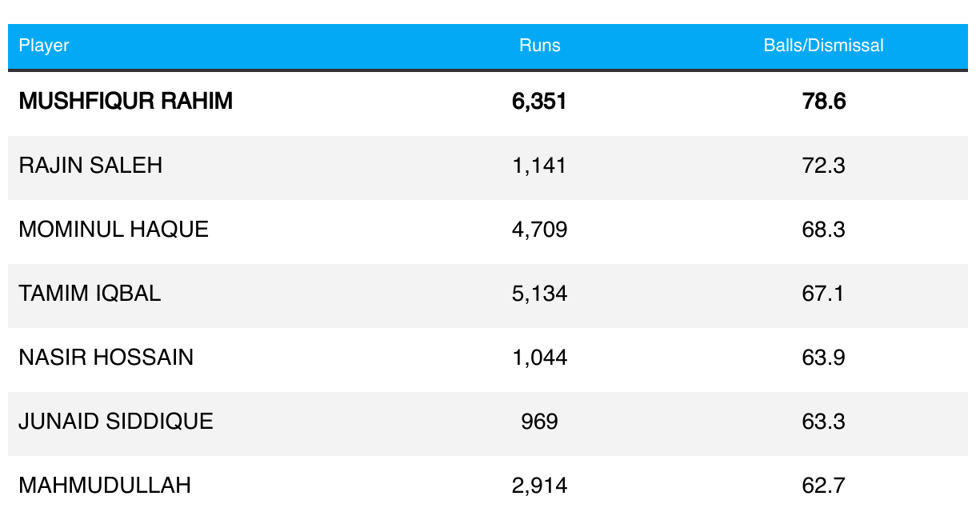The image size is (976, 528).
Task: Select NASIR HOSSAIN in player column
Action: coord(106,358)
